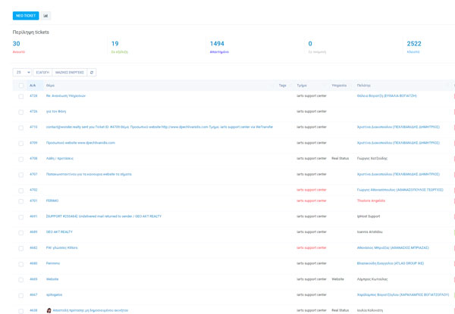Select checkbox for ticket 4728
The image size is (455, 314).
21,96
